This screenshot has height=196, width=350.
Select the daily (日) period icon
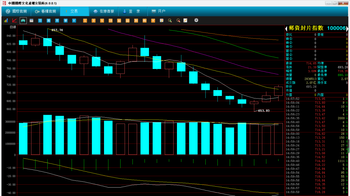click(40, 20)
